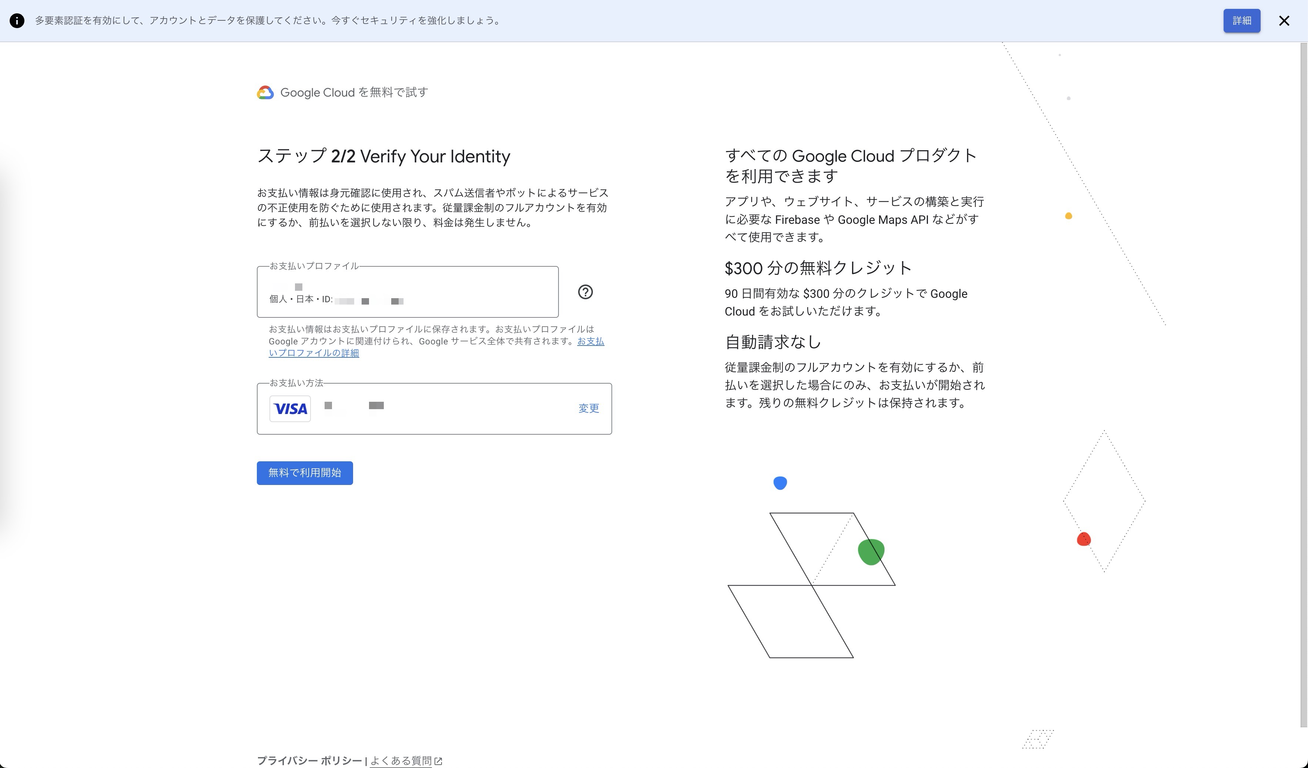Click the info icon in the security banner
Screen dimensions: 1308x768
[x=17, y=21]
